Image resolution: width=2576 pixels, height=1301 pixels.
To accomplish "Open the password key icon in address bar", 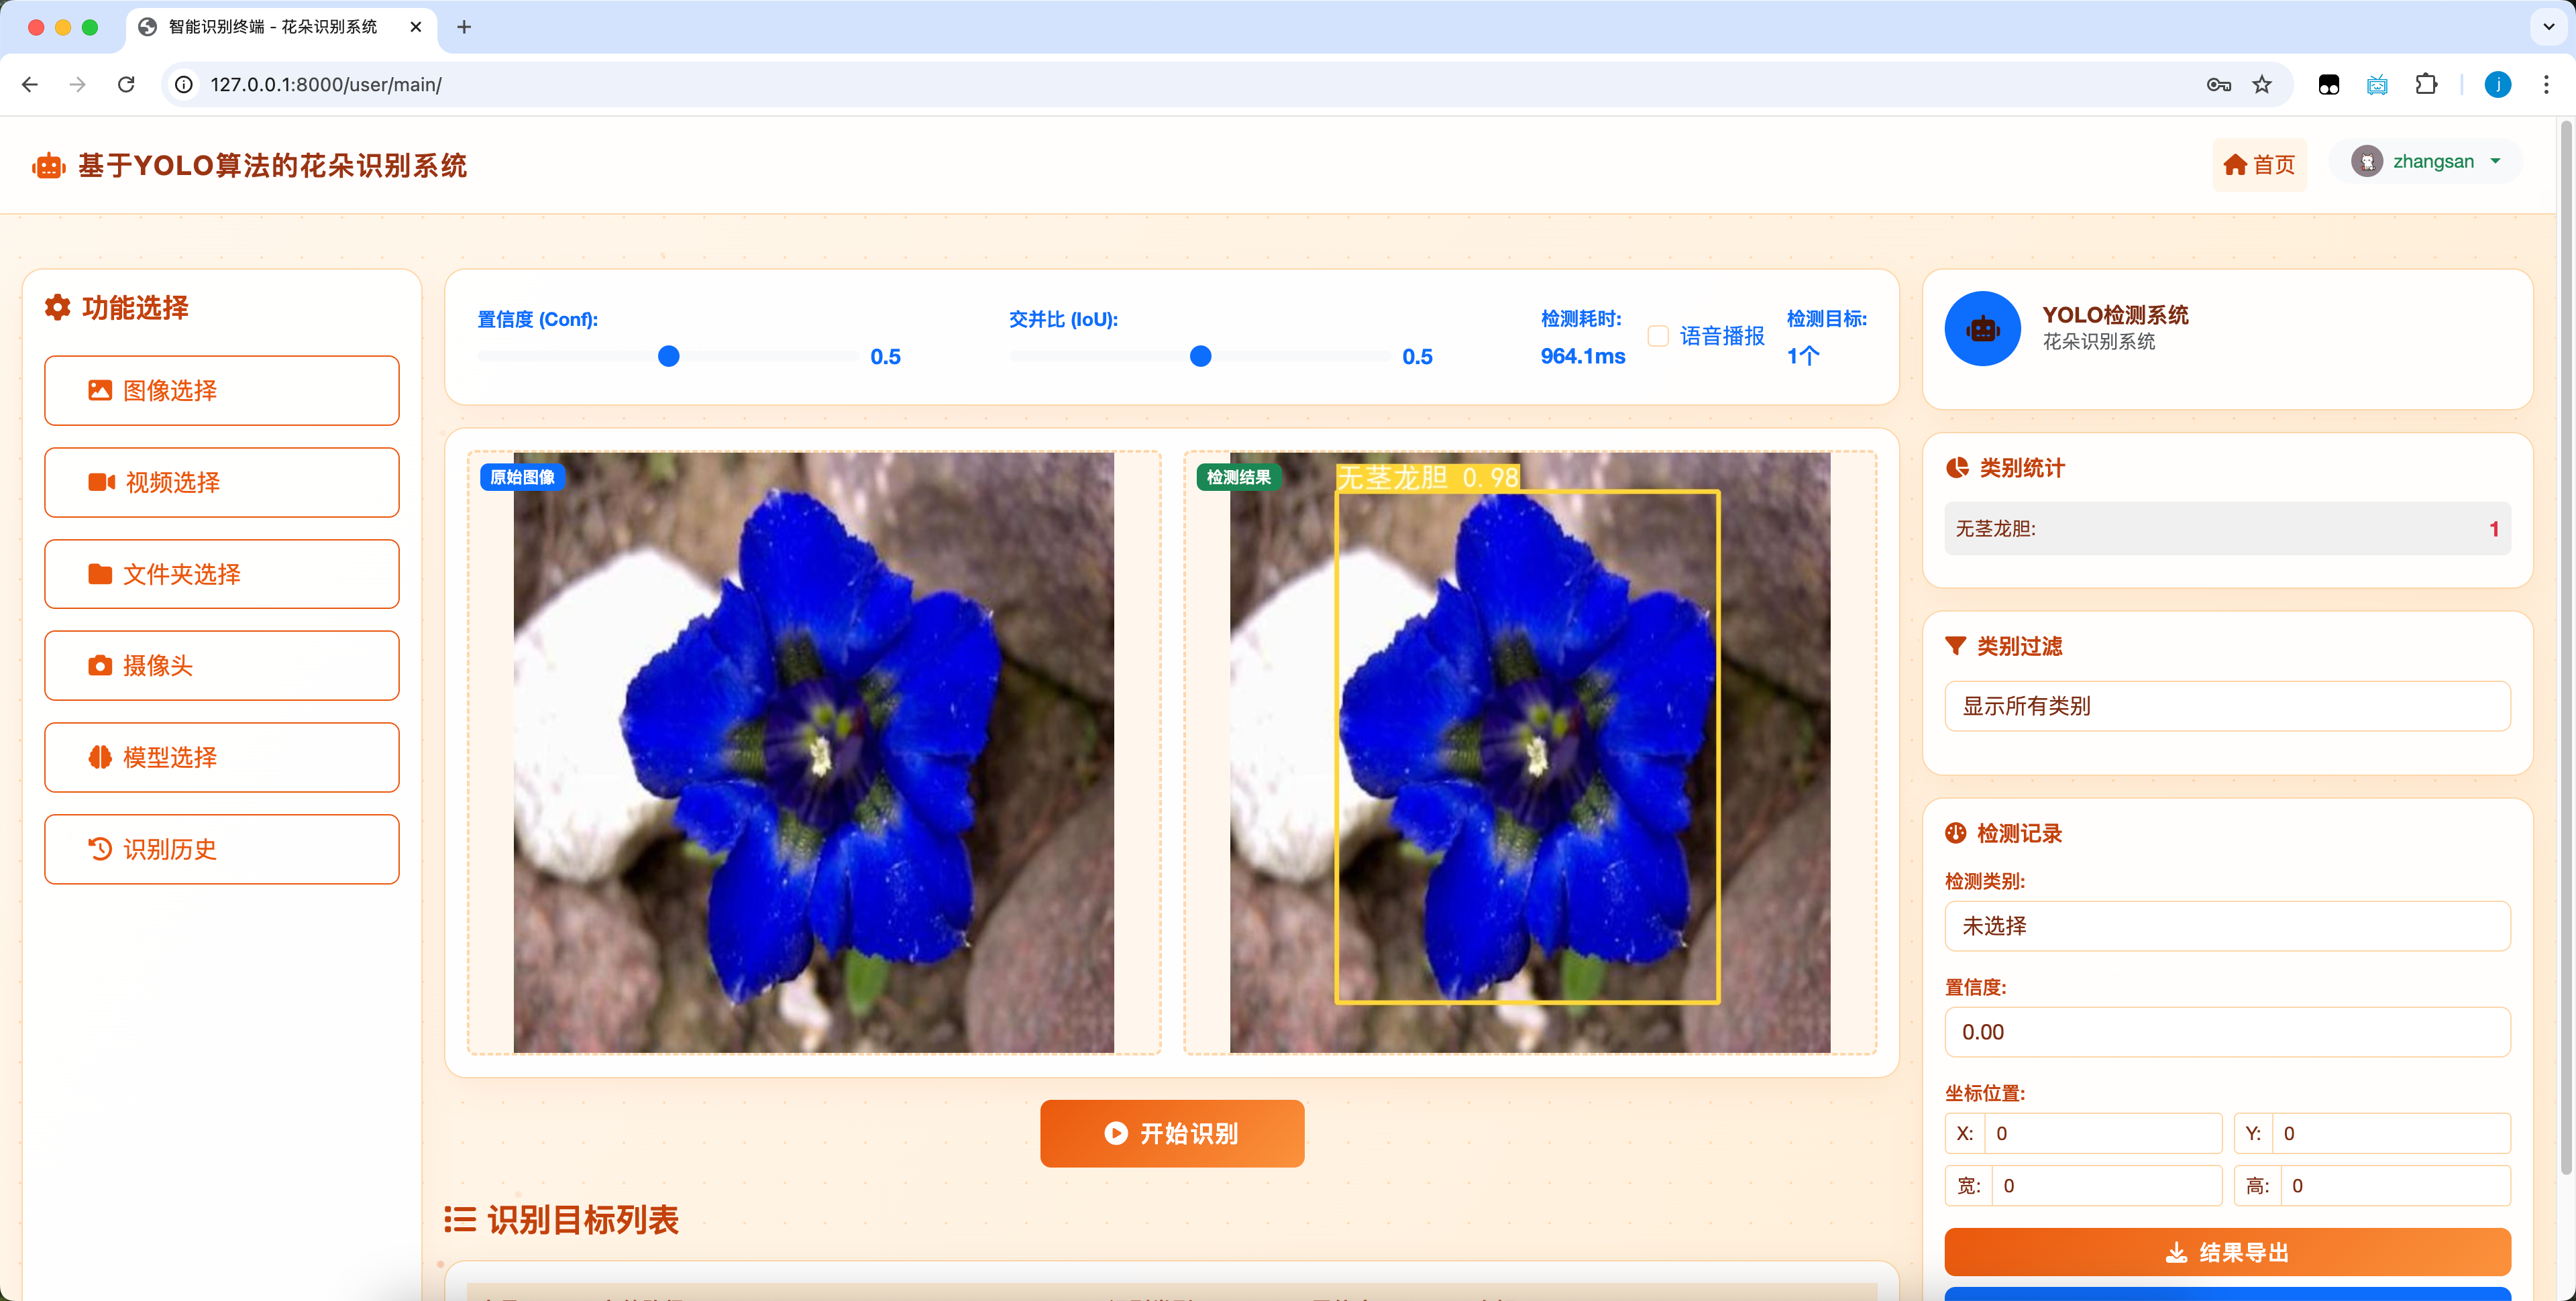I will pyautogui.click(x=2218, y=85).
